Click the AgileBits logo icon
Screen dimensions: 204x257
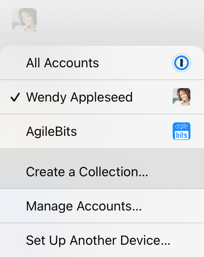click(182, 131)
